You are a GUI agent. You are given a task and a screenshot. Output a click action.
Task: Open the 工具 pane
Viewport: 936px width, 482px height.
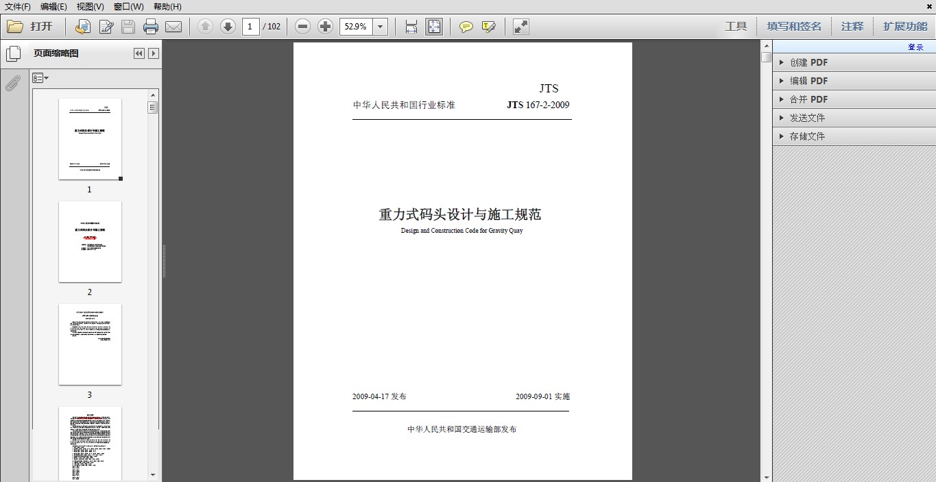[x=736, y=27]
